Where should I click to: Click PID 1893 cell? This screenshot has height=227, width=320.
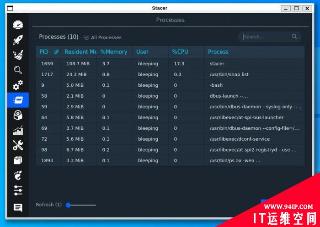(x=47, y=161)
